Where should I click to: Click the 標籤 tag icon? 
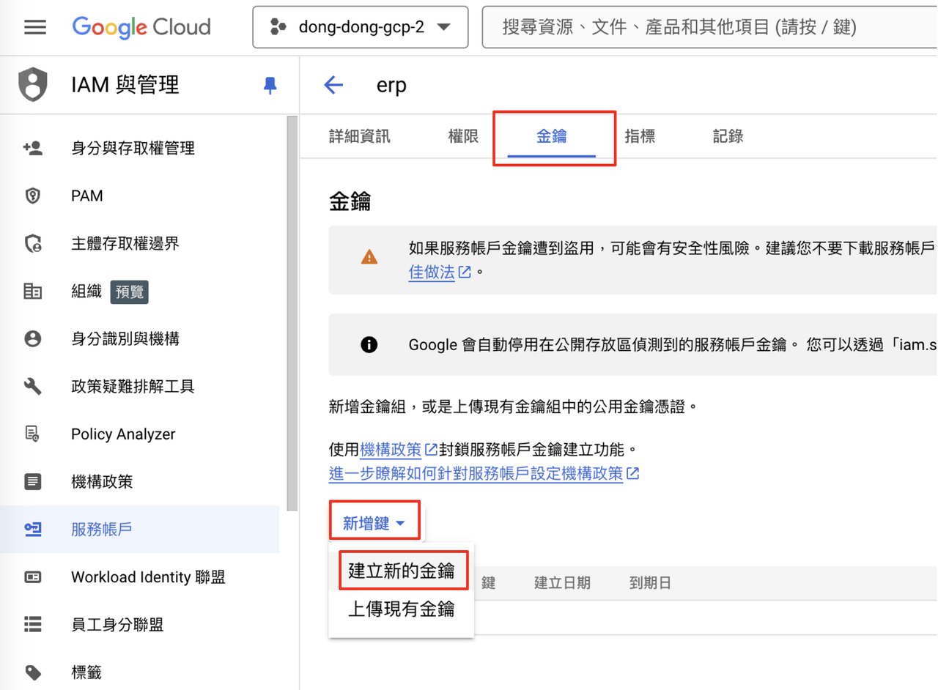pyautogui.click(x=33, y=672)
